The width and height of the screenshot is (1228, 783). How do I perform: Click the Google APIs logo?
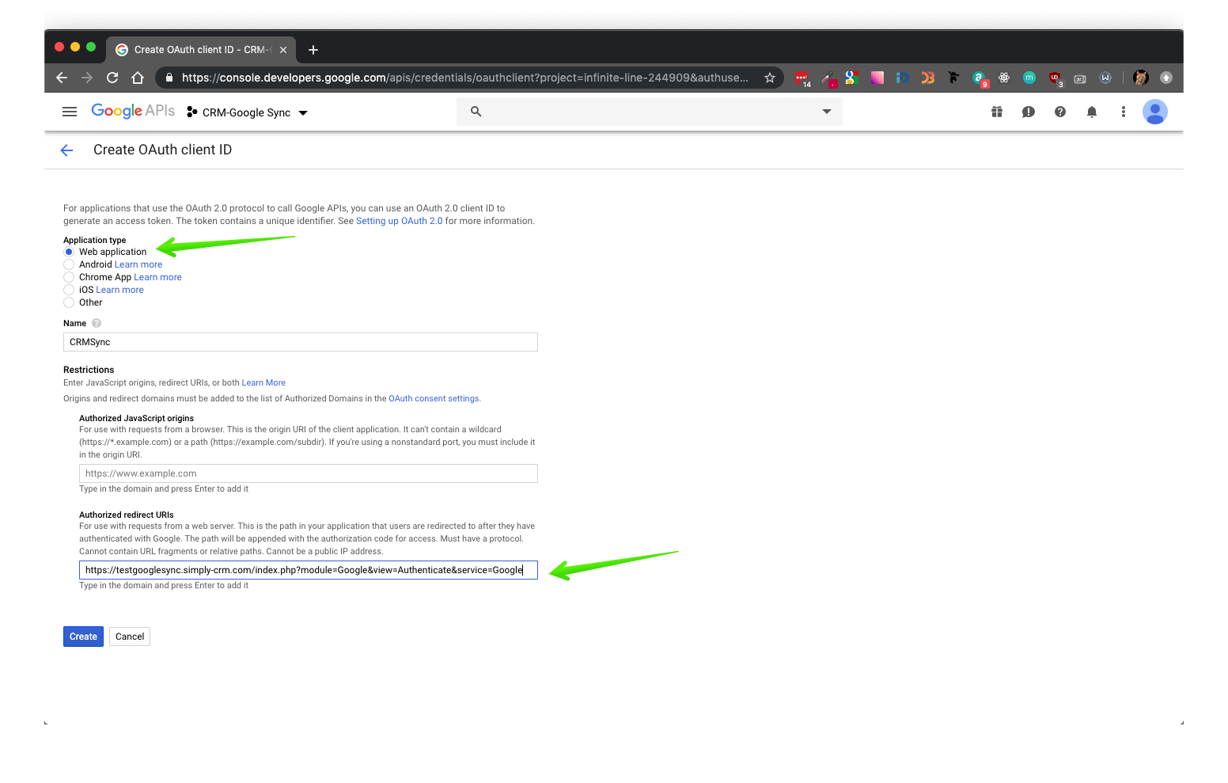pos(133,111)
